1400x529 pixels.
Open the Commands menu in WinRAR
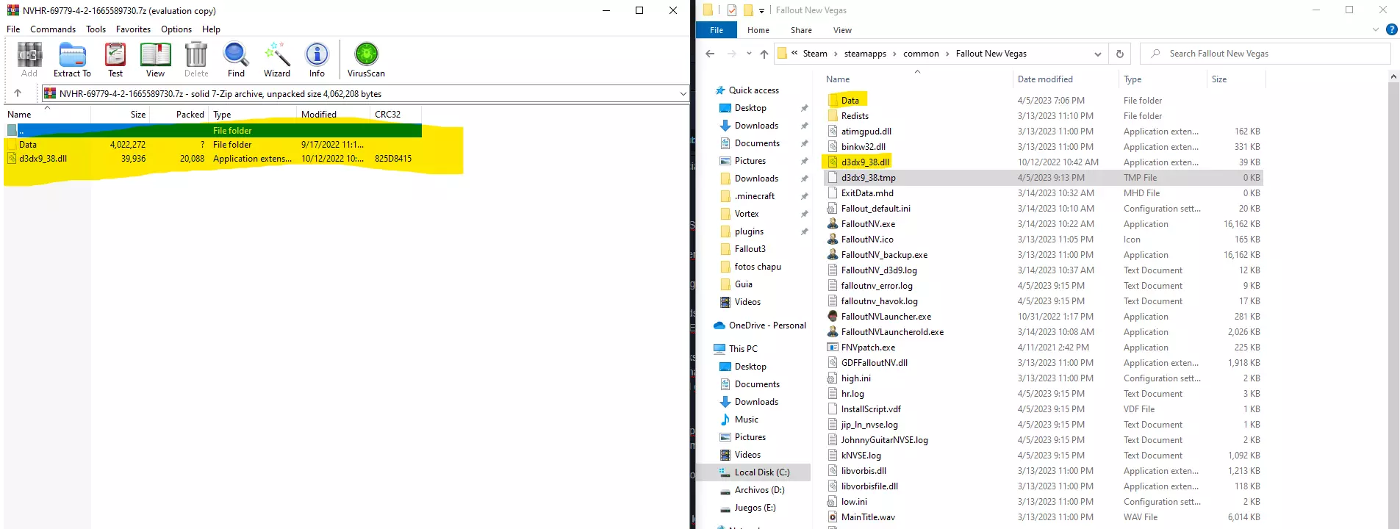(x=53, y=29)
